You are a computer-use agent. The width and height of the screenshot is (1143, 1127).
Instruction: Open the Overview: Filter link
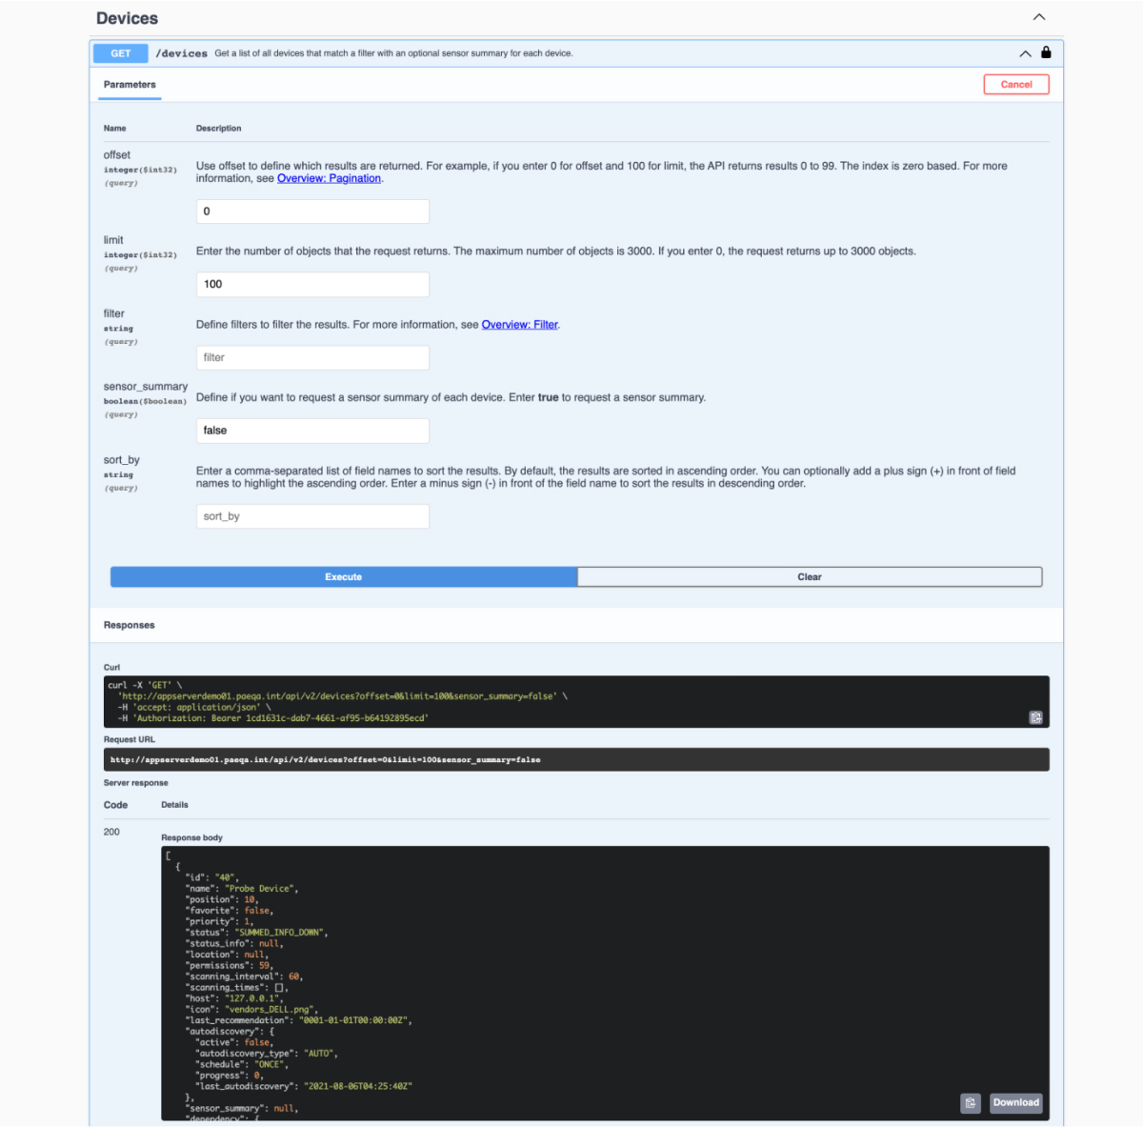(519, 324)
